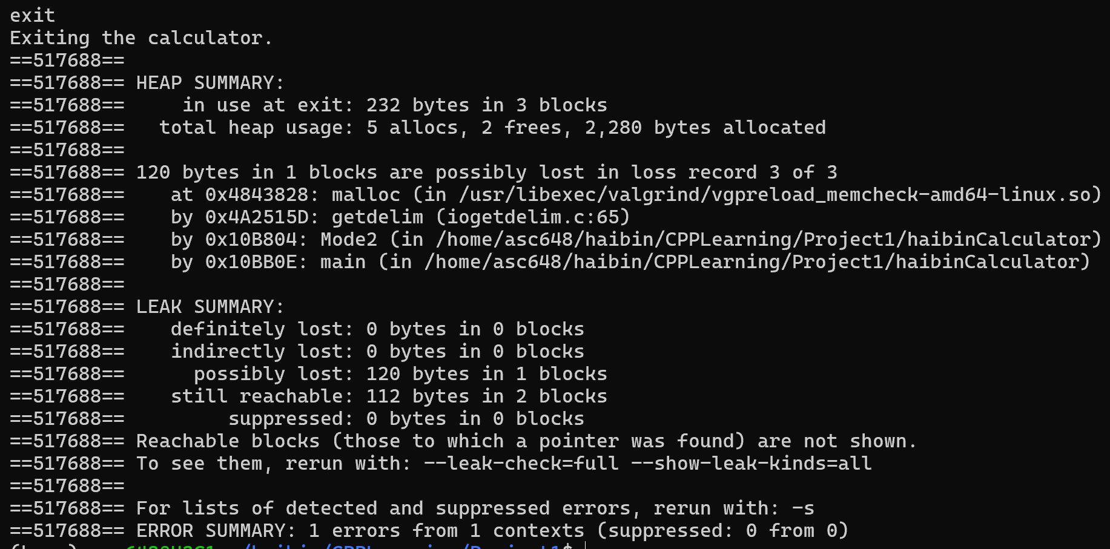Click '--leak-check=full' option text
Screen dimensions: 1110x549
[521, 463]
